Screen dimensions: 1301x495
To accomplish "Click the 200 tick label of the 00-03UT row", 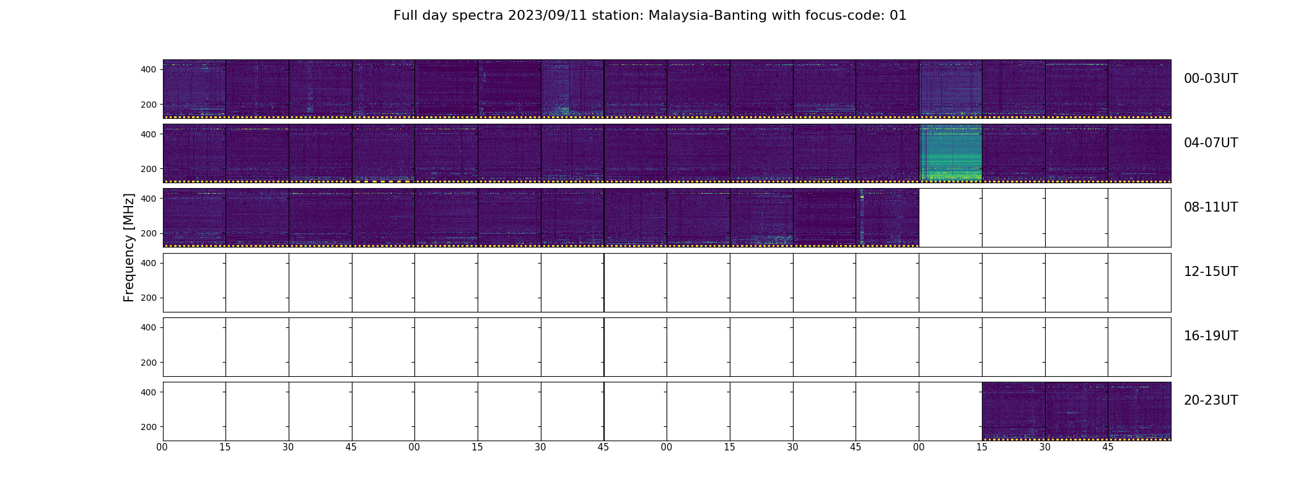I will pyautogui.click(x=149, y=105).
